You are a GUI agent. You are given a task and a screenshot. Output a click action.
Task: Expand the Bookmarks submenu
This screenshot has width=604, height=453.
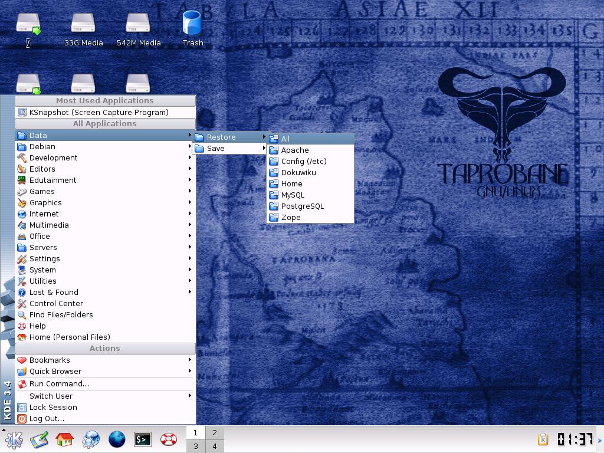pyautogui.click(x=105, y=360)
